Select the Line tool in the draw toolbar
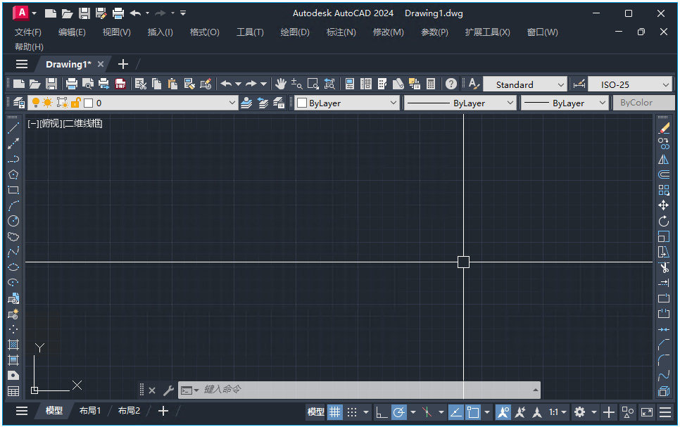Screen dimensions: 680x427 click(13, 127)
